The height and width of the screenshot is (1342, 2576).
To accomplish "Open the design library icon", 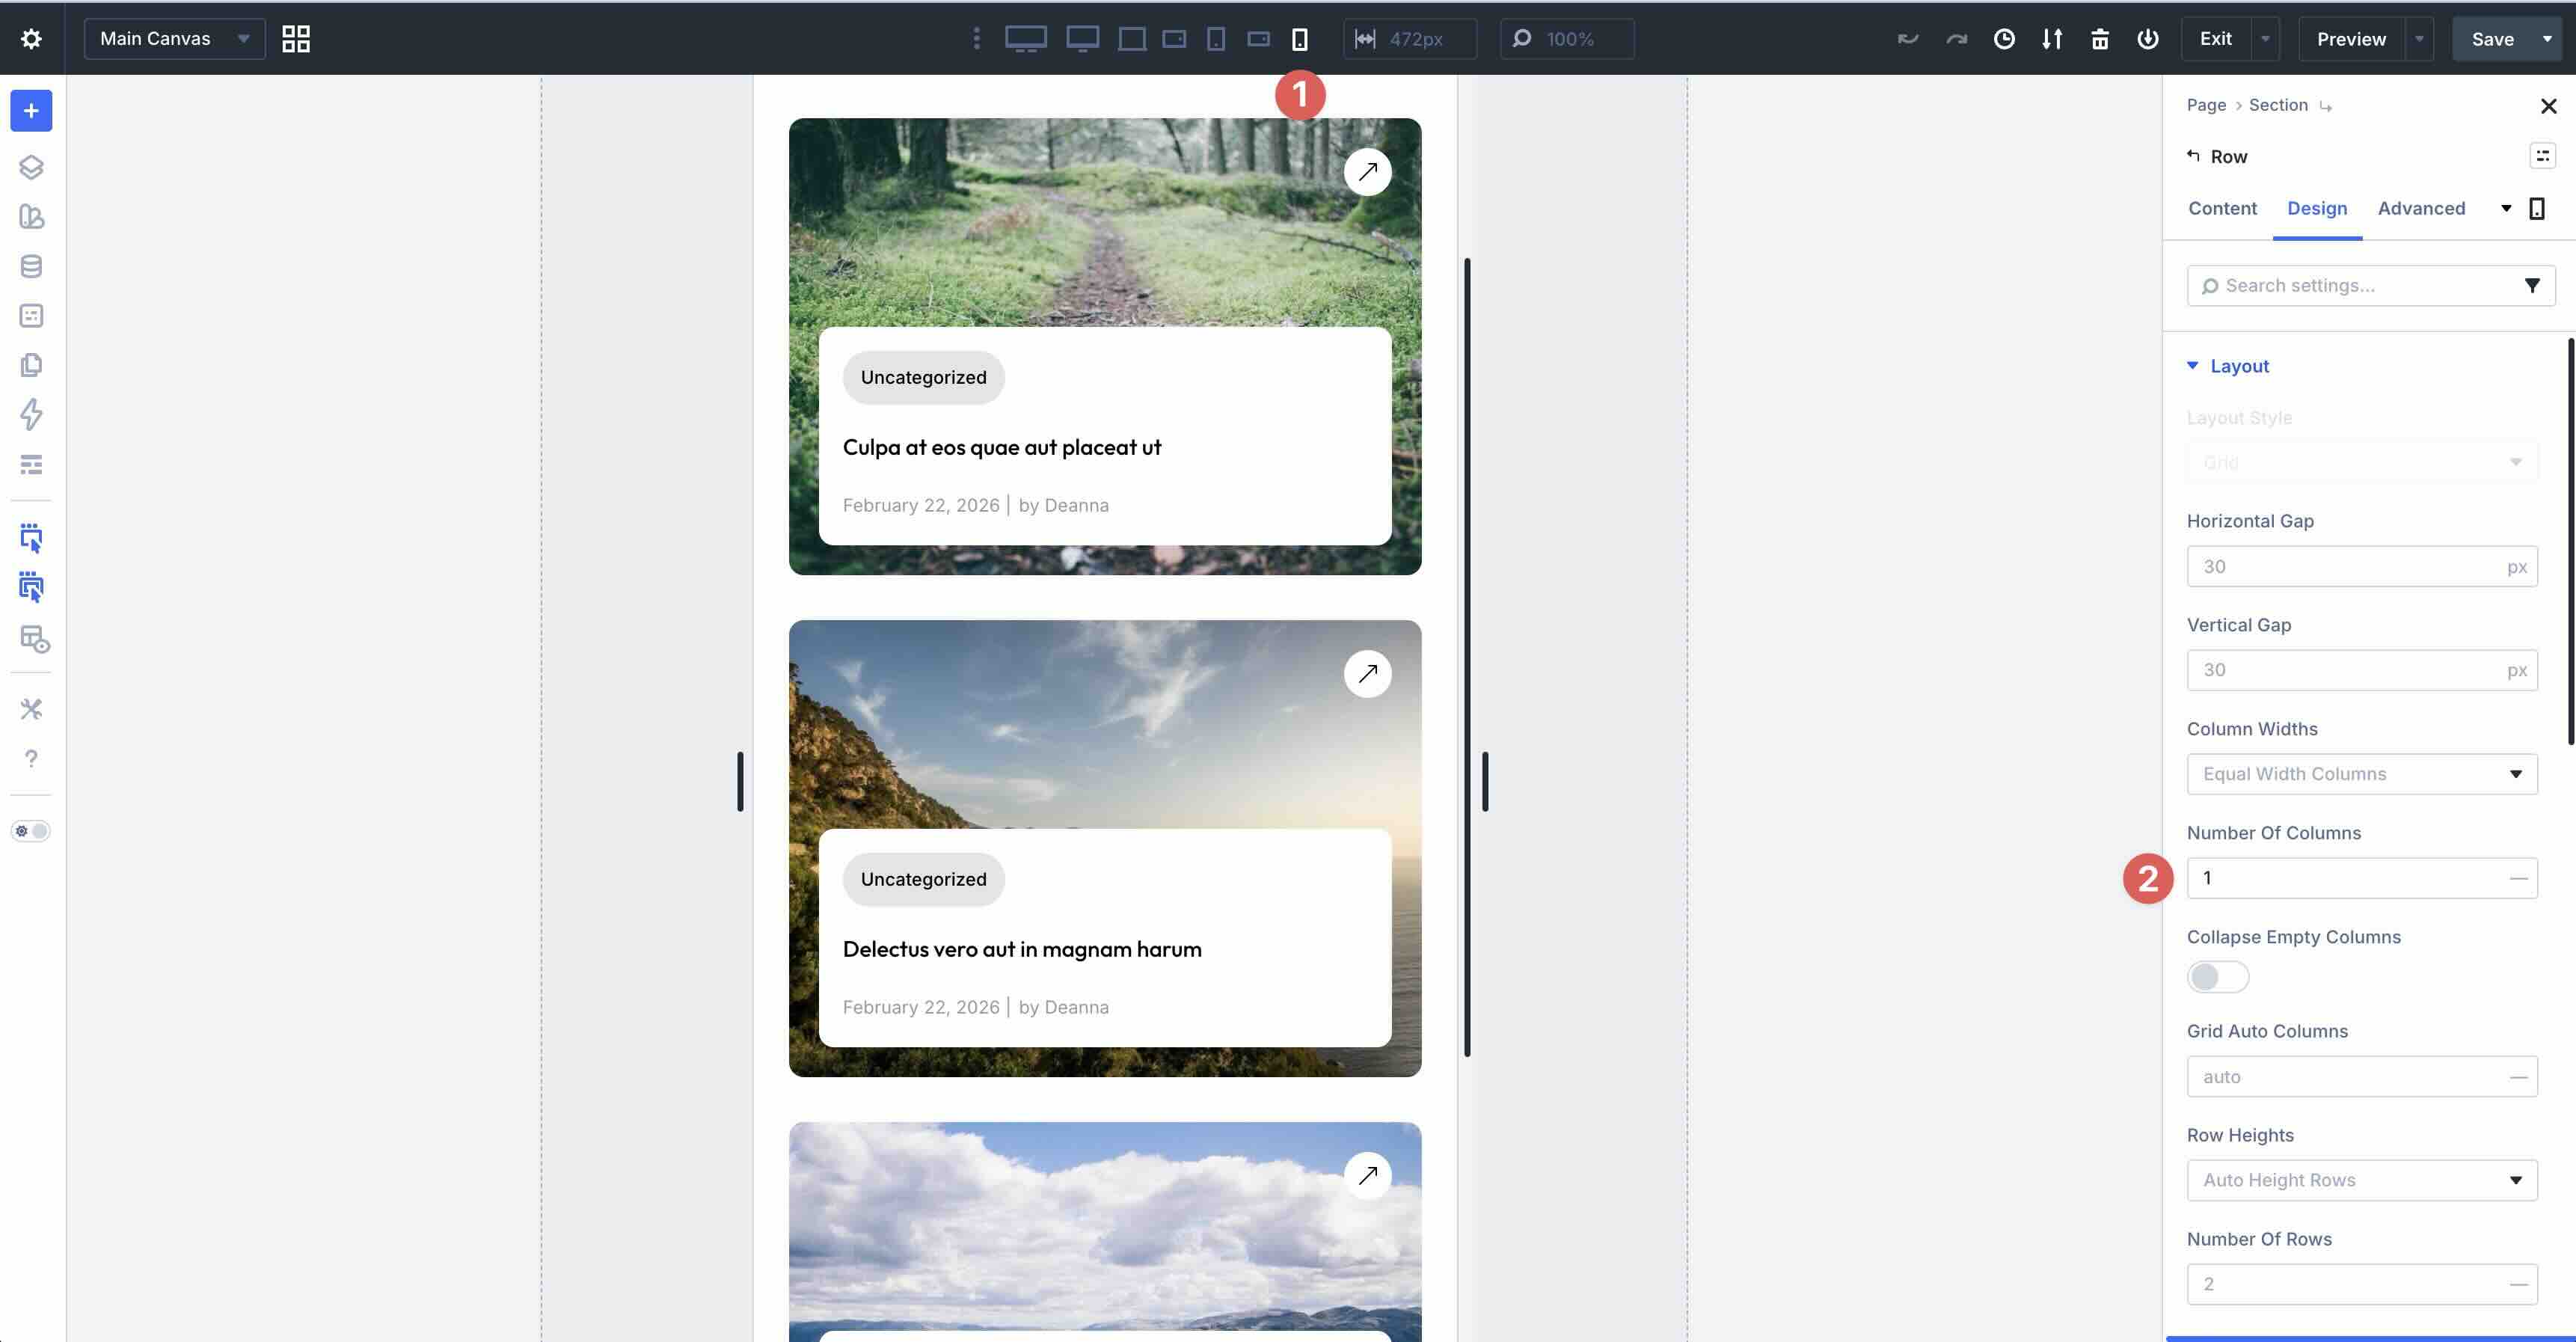I will pos(31,217).
